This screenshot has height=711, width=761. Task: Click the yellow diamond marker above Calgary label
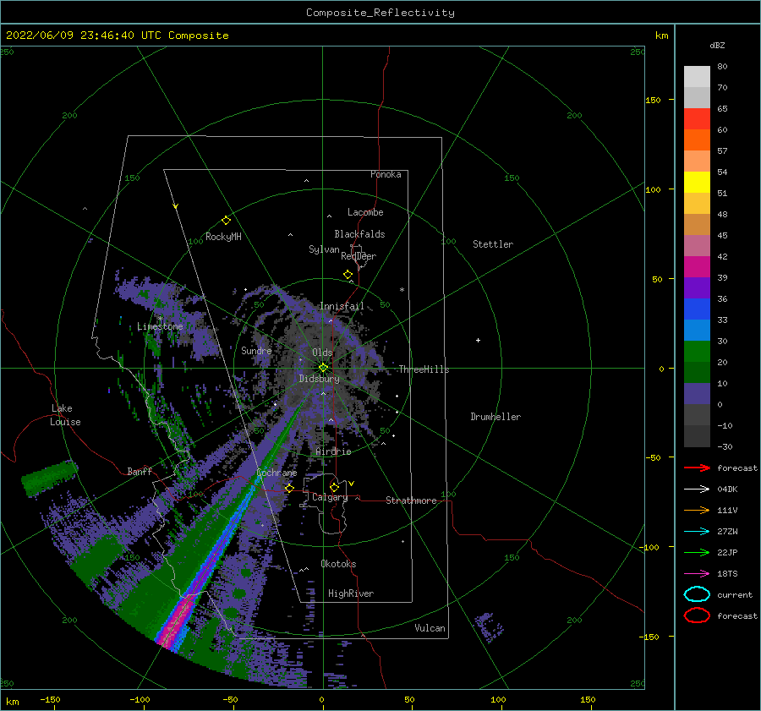point(334,487)
